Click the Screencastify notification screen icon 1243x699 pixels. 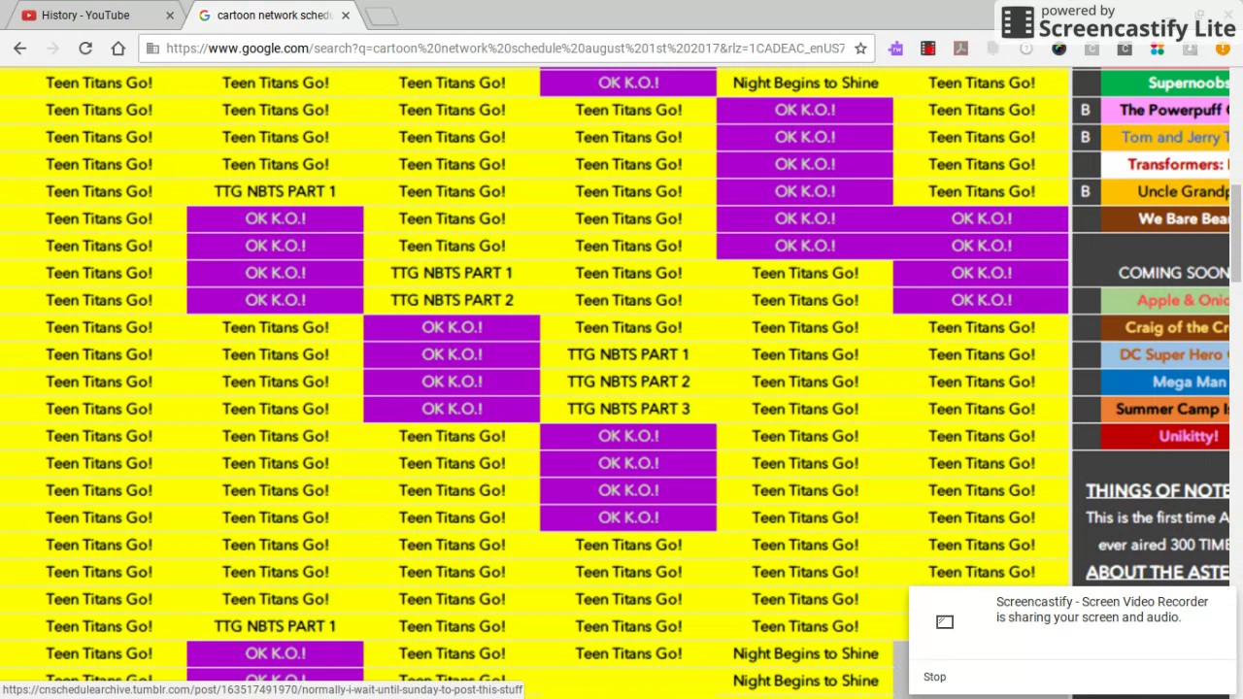pos(945,621)
